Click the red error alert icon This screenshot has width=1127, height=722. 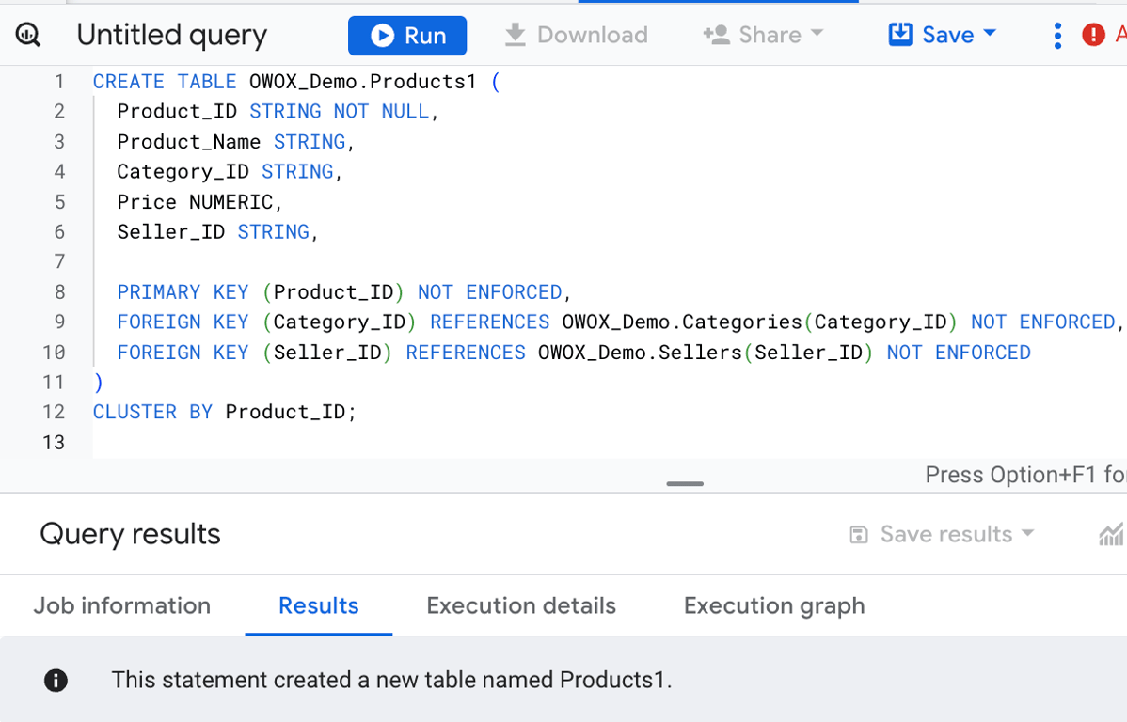(1093, 35)
